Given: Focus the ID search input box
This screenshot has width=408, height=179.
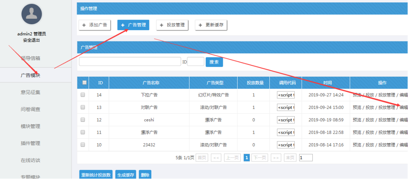Looking at the screenshot, I should 195,62.
